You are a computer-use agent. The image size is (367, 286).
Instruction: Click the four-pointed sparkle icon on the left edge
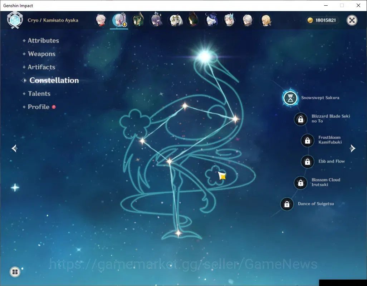point(15,188)
